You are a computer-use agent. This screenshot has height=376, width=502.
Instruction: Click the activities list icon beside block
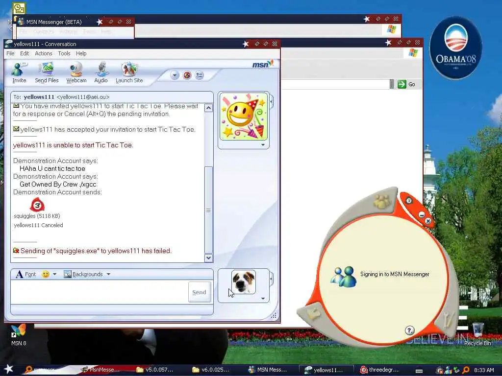[x=200, y=75]
